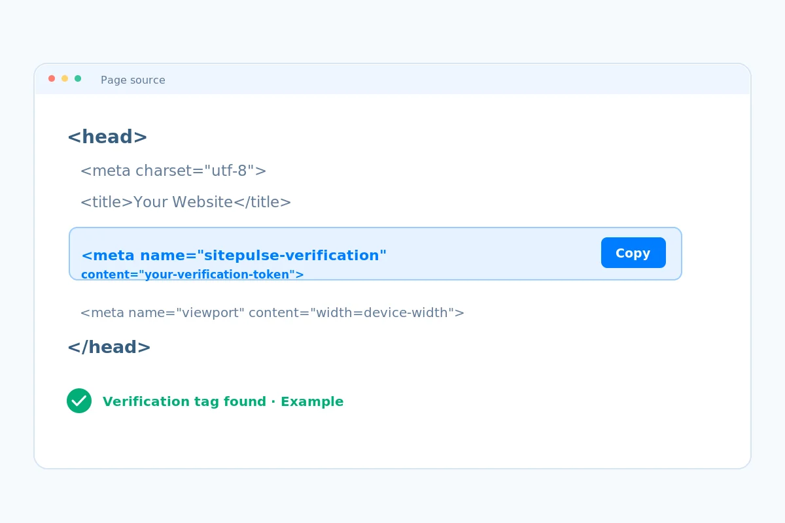This screenshot has height=523, width=785.
Task: Select the <title>Your Website</title> line
Action: (x=186, y=203)
